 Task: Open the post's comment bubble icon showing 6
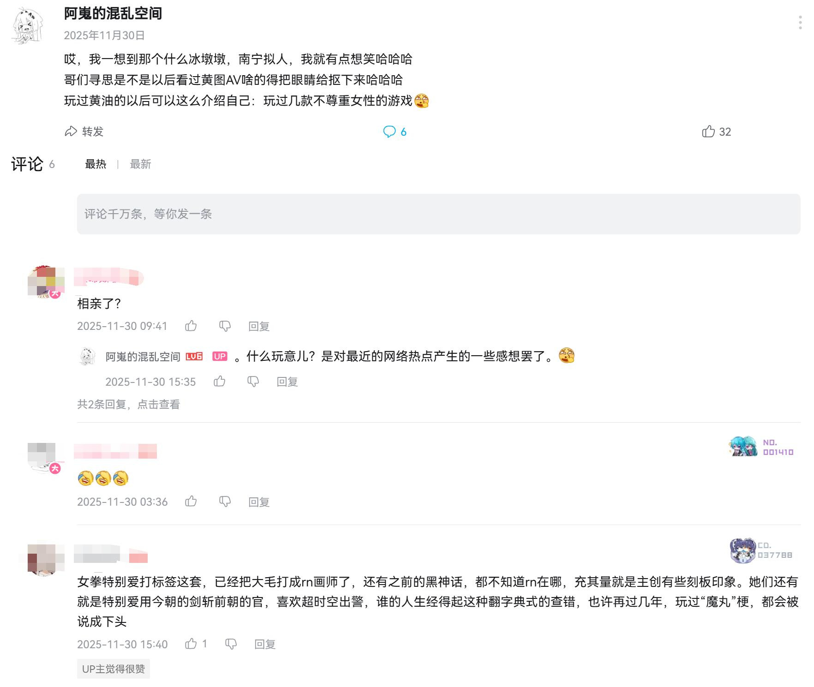pyautogui.click(x=389, y=132)
